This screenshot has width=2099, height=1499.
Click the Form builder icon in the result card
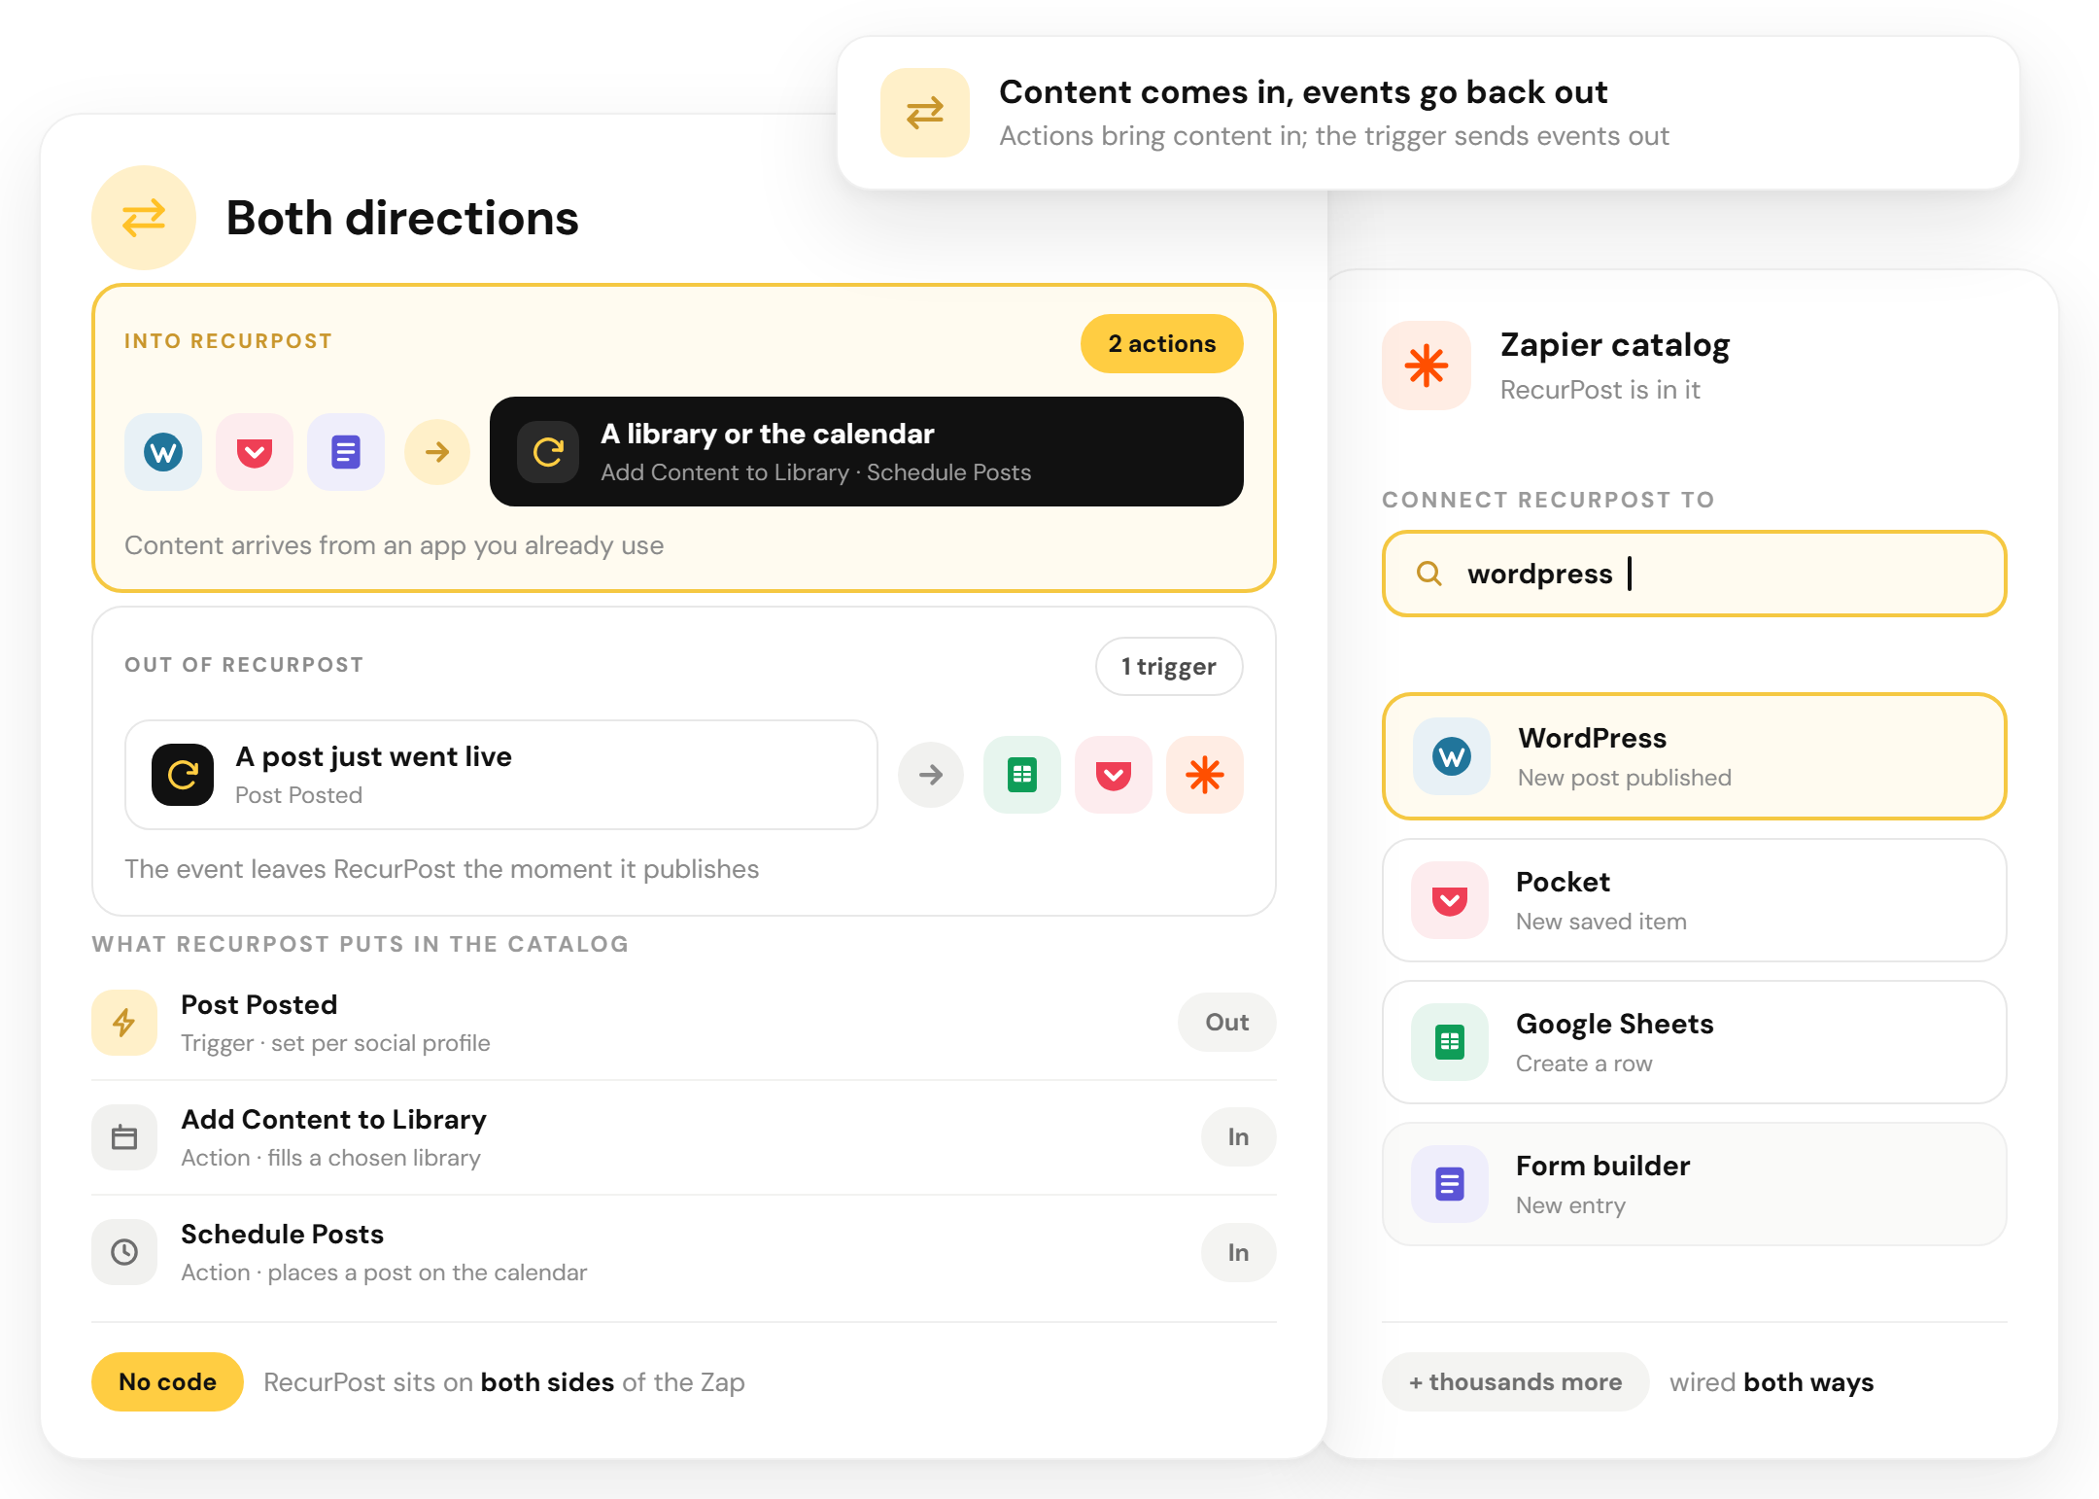[x=1450, y=1184]
